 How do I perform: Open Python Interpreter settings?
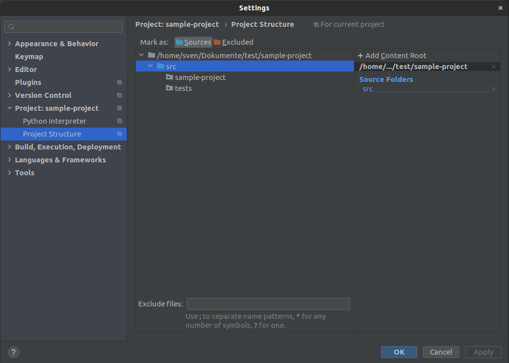click(54, 121)
